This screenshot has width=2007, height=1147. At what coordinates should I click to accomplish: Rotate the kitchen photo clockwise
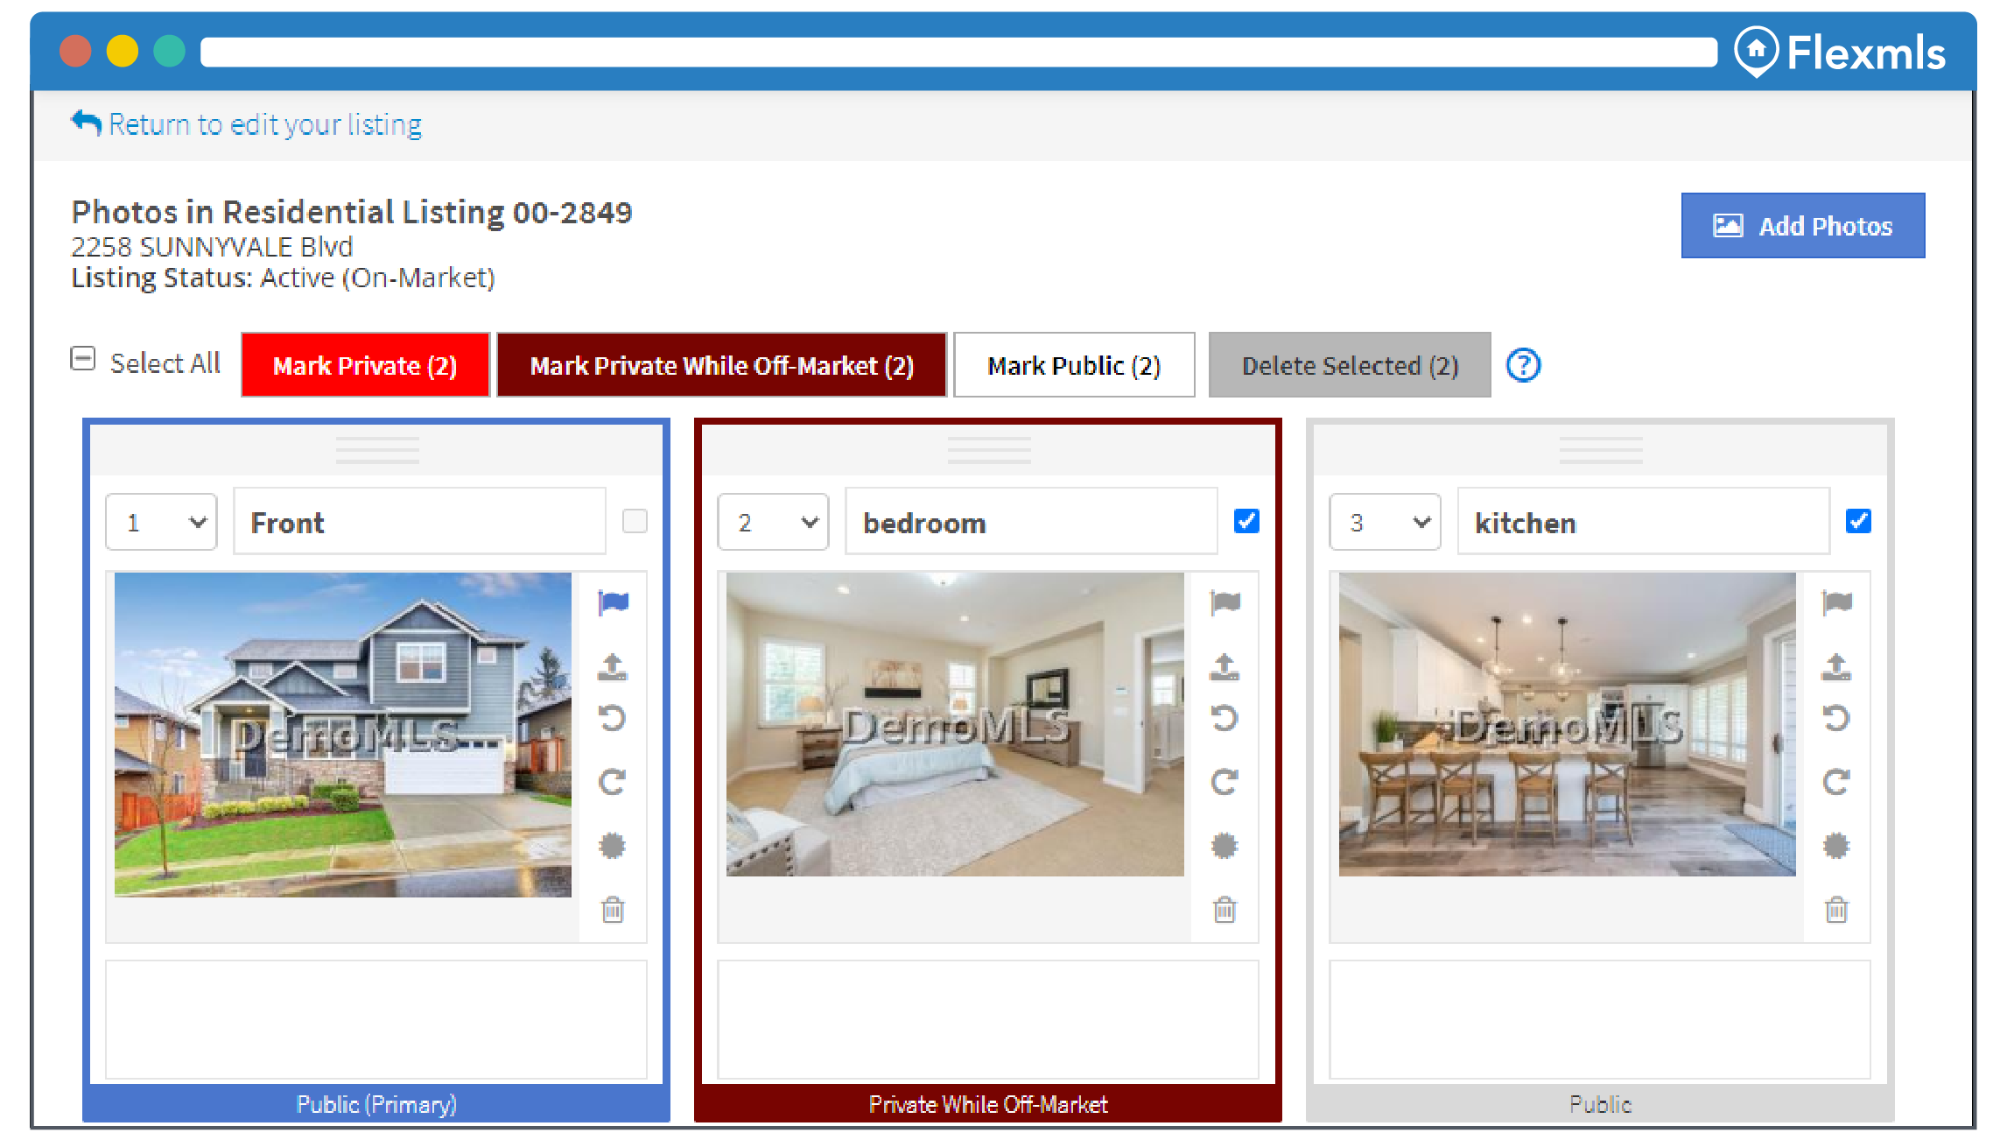coord(1836,782)
